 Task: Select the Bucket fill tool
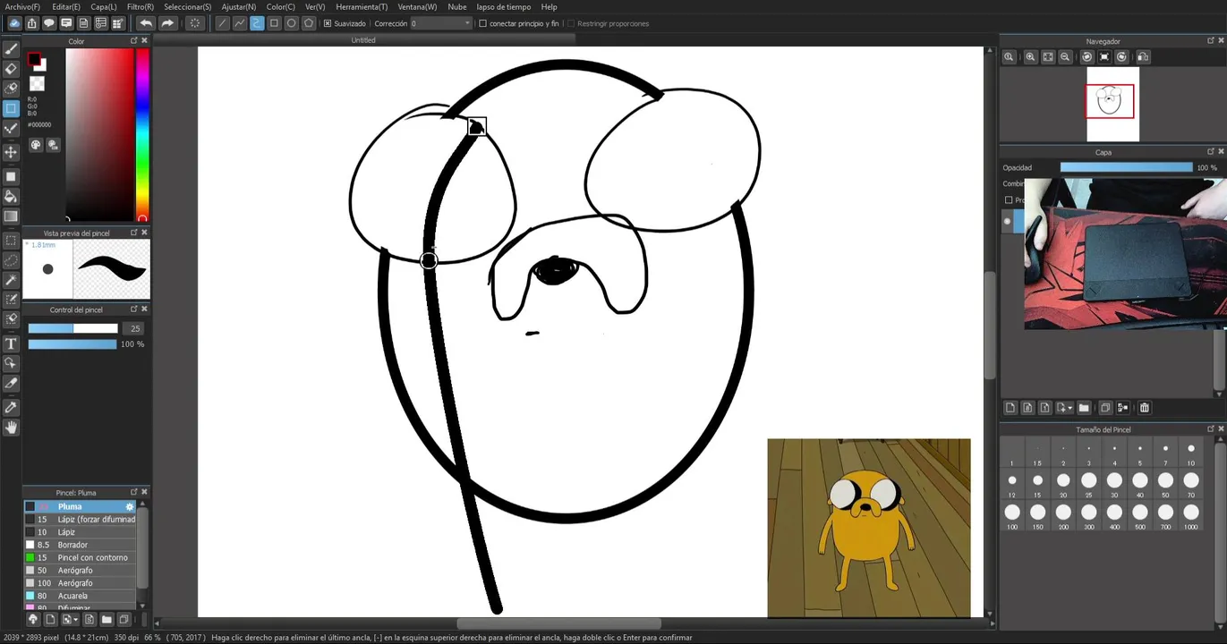tap(11, 196)
